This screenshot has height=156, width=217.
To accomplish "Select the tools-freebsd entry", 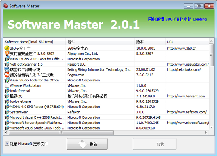I will pyautogui.click(x=20, y=91).
